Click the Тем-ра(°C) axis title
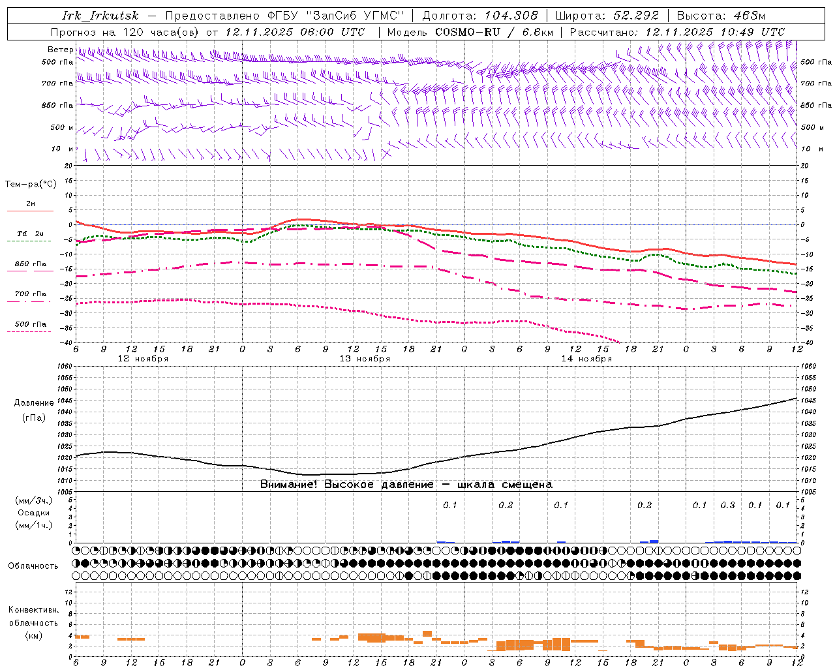 [31, 185]
